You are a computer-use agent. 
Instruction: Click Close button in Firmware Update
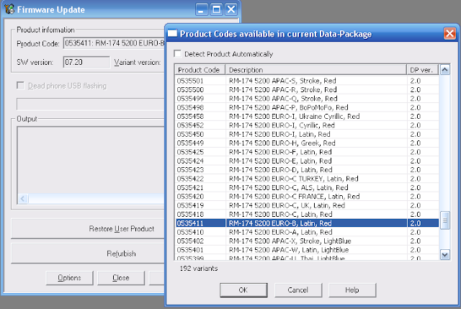[x=121, y=278]
